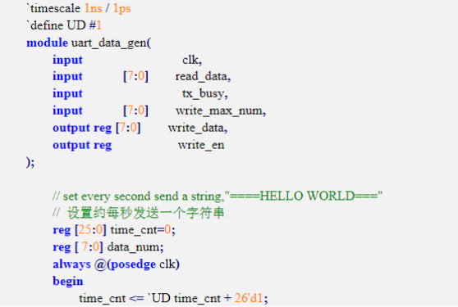Viewport: 458px width, 307px height.
Task: Click the [7:0] range on the read_data line
Action: click(135, 77)
